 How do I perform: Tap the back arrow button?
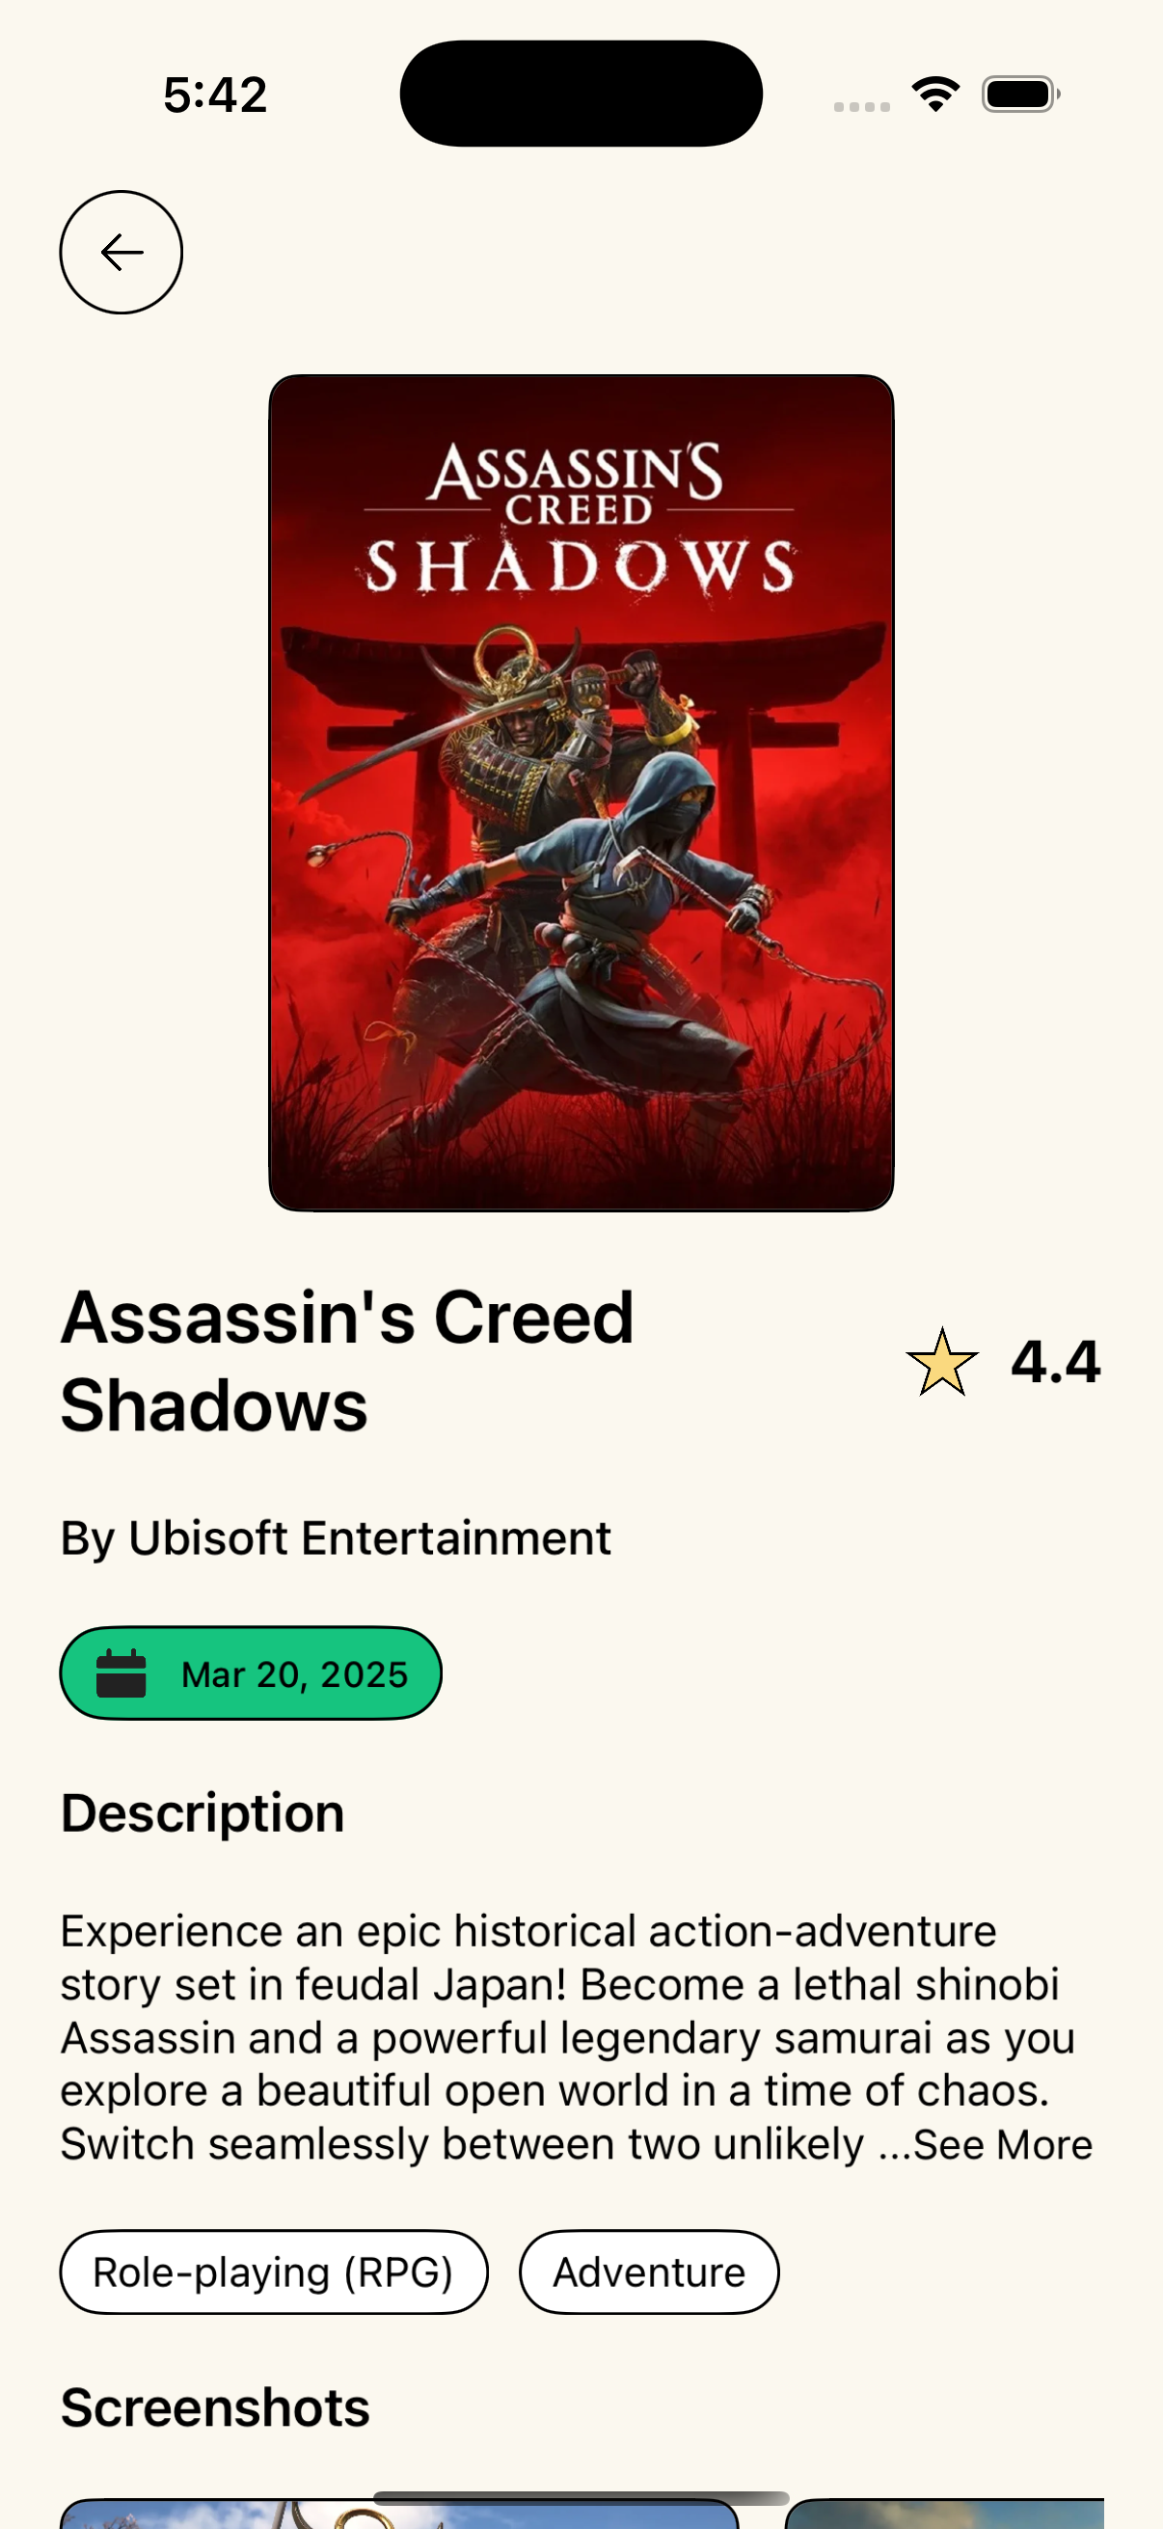point(122,253)
